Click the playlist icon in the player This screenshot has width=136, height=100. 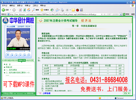(25, 55)
